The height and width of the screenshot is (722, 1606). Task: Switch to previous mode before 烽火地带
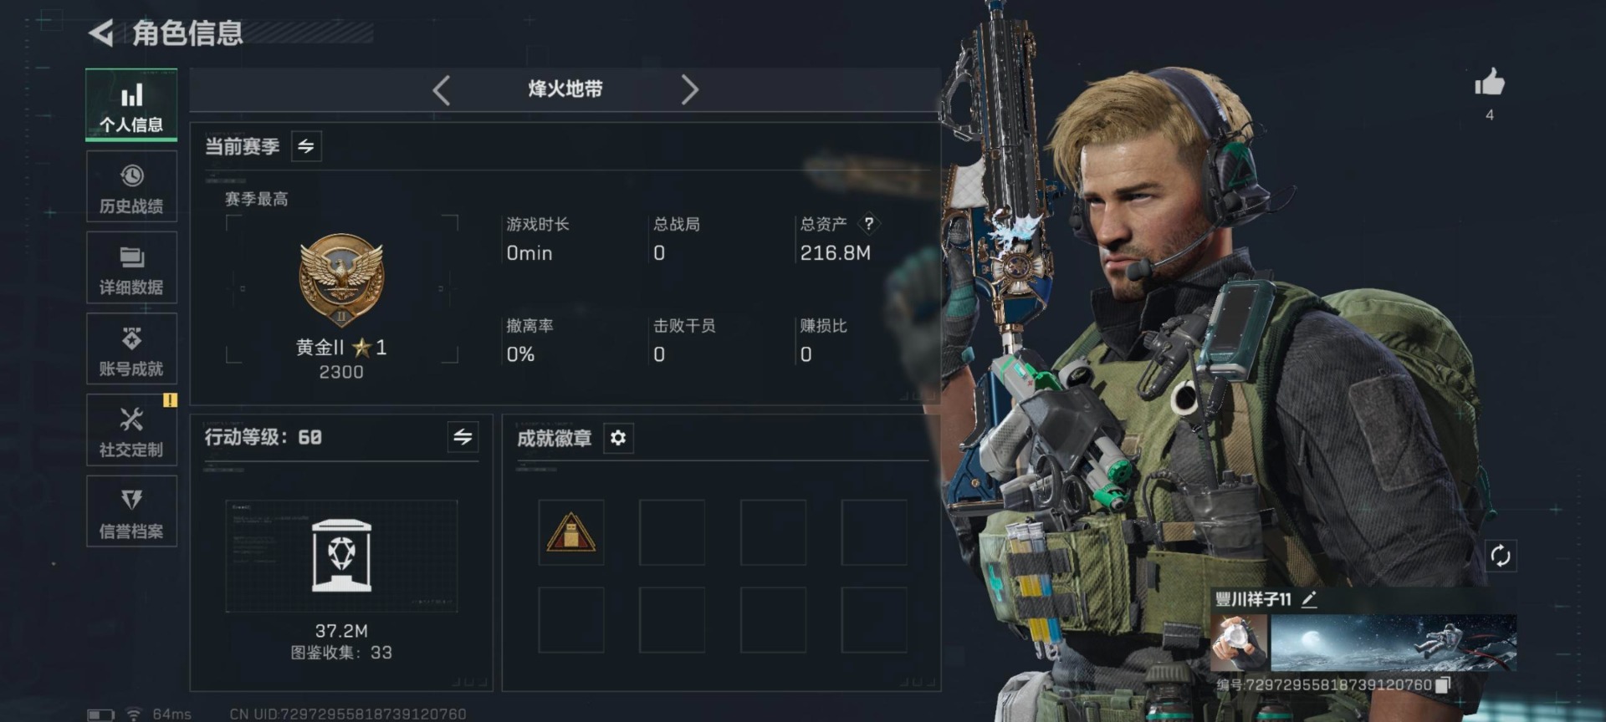[442, 89]
